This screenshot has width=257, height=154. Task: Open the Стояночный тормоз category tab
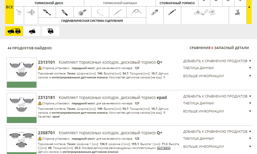pos(177,3)
